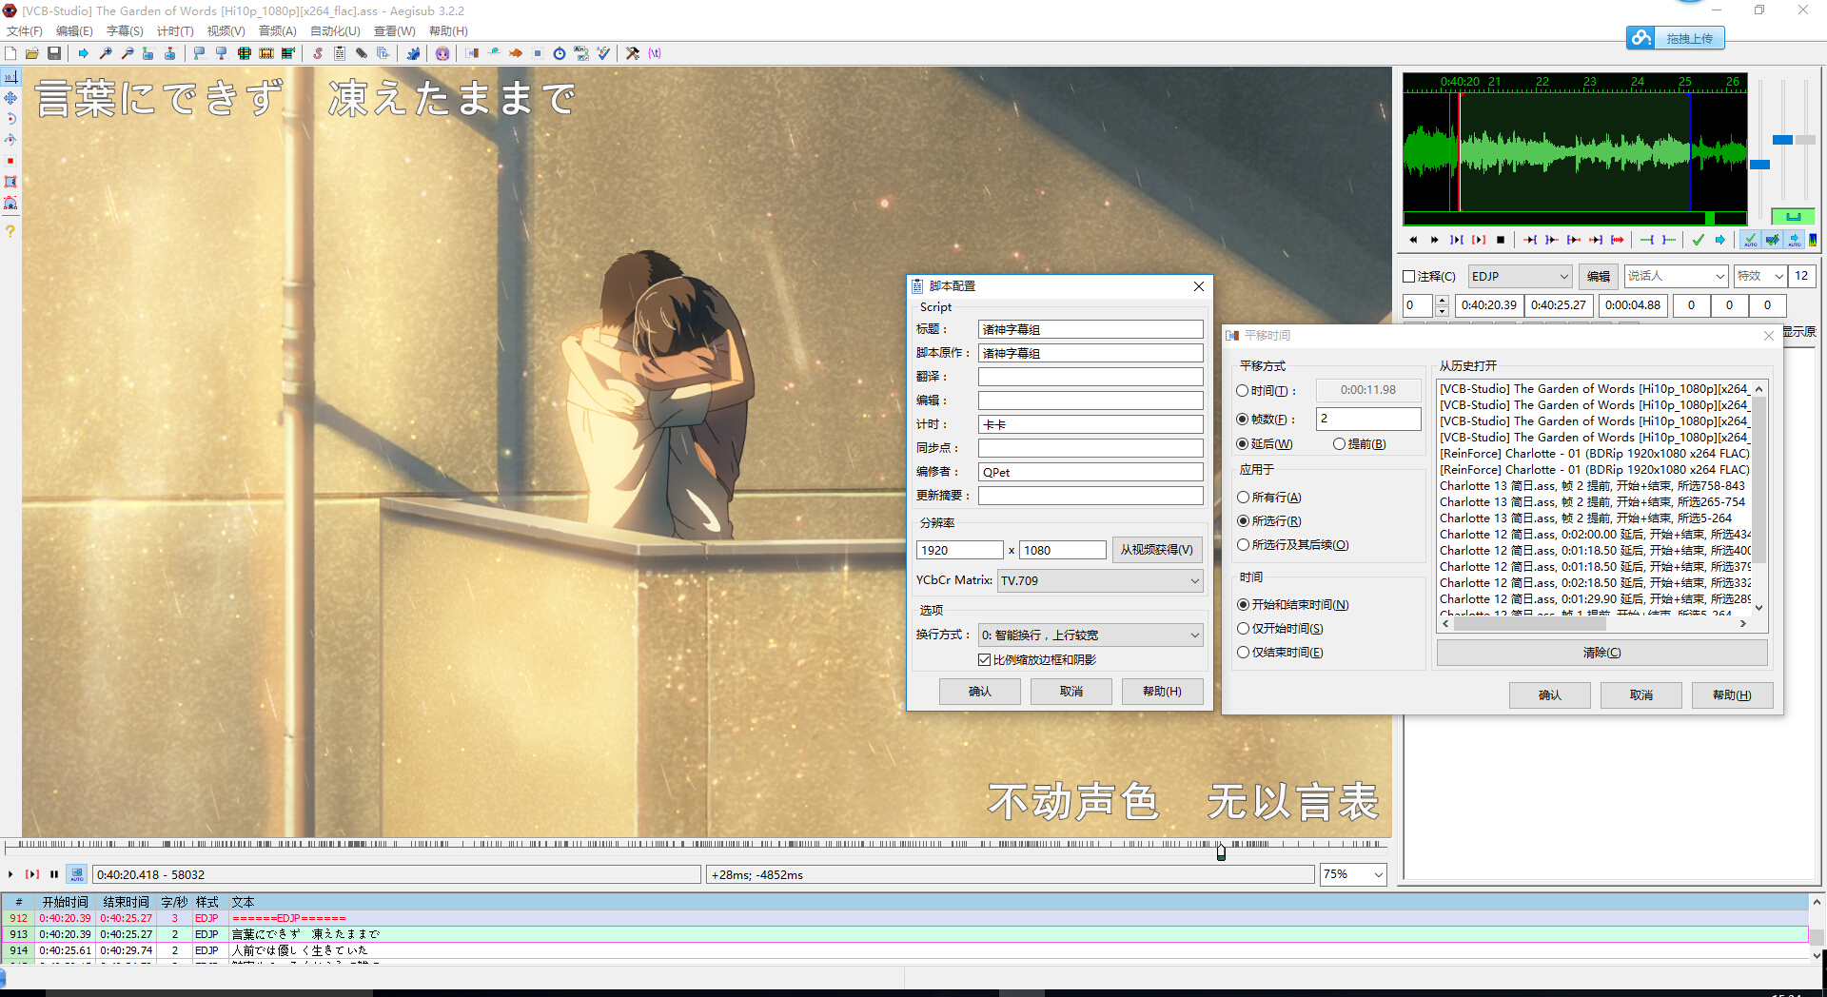Click go to next line blue arrow in audio toolbar
Image resolution: width=1827 pixels, height=997 pixels.
click(1720, 240)
